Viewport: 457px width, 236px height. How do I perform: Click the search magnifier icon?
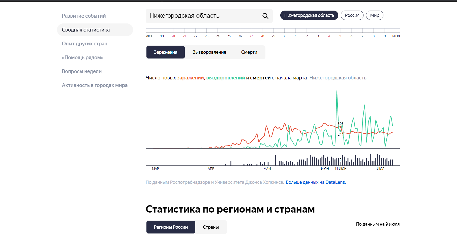(x=265, y=16)
